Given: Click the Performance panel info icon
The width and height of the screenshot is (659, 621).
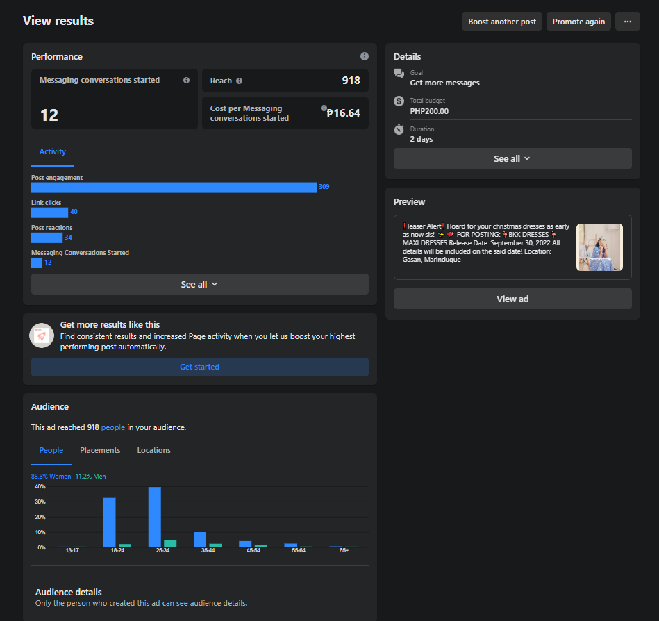Looking at the screenshot, I should coord(365,56).
